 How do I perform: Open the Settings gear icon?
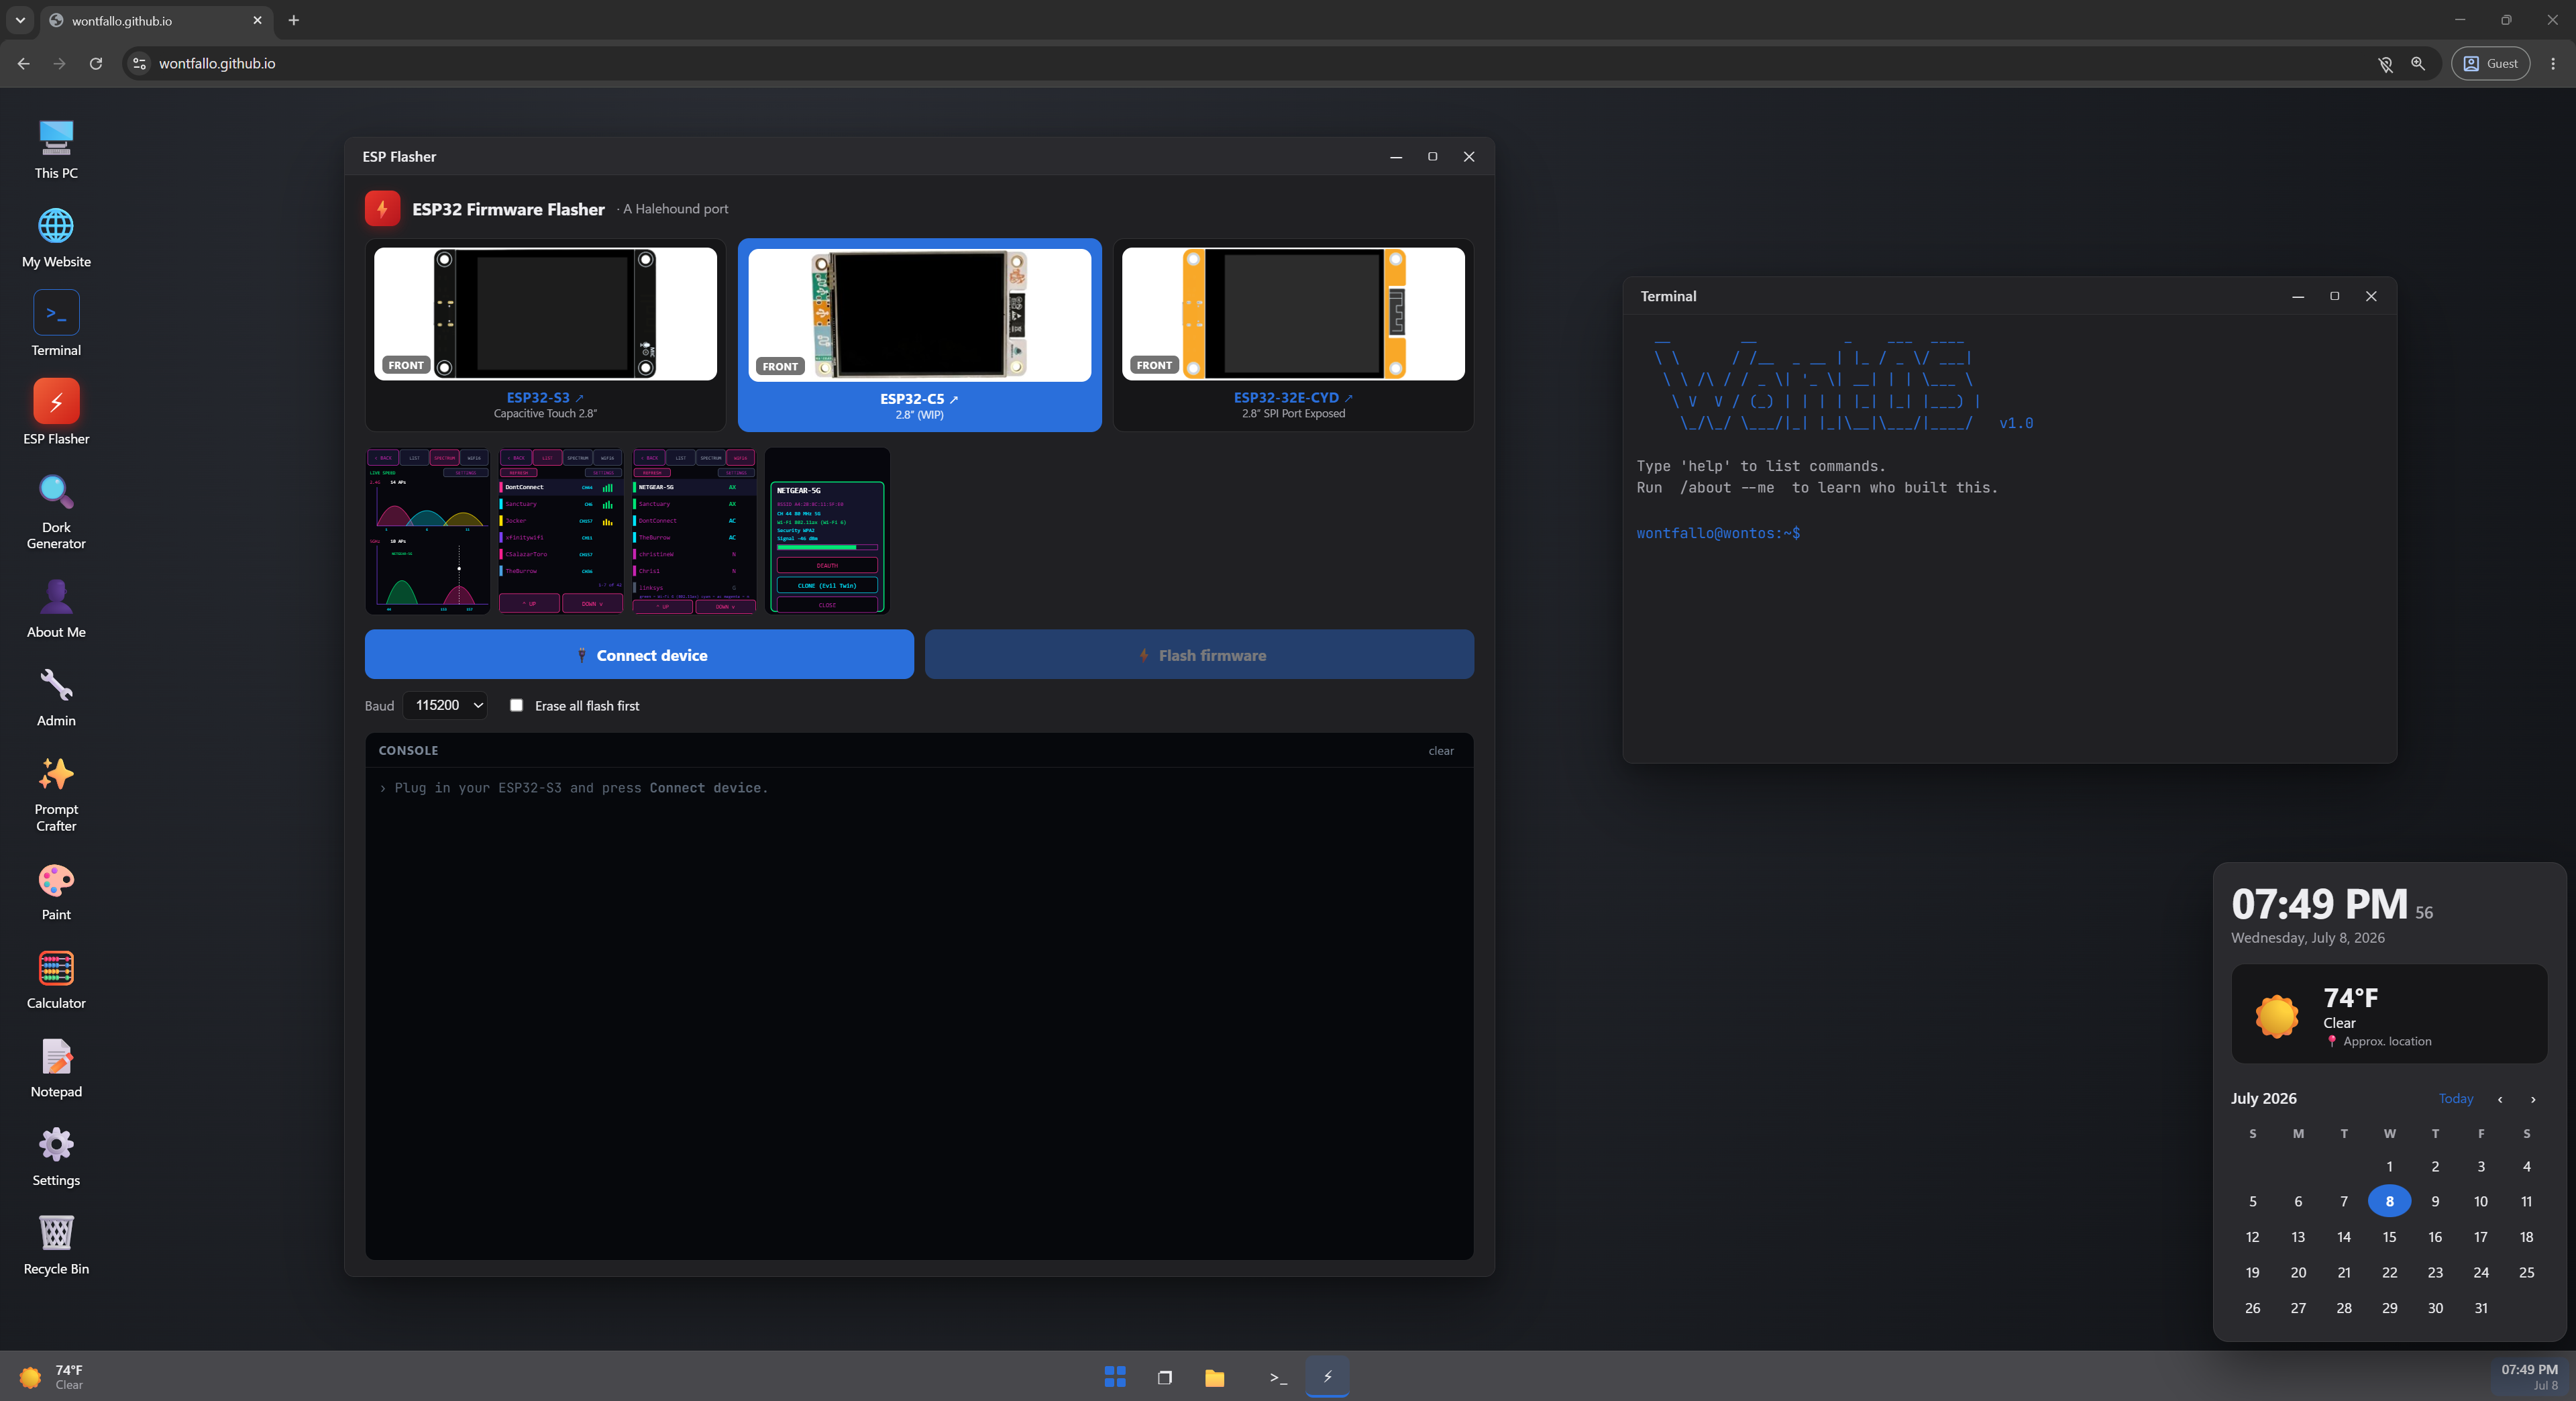pos(56,1156)
